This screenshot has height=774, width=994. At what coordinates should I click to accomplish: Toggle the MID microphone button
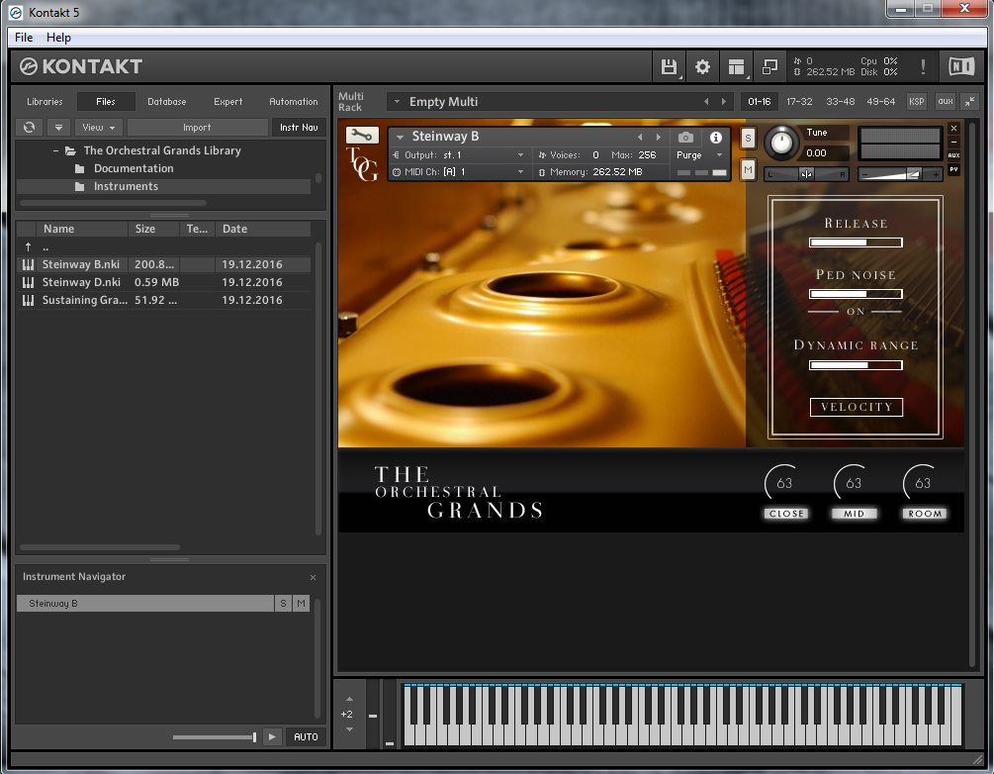pyautogui.click(x=854, y=514)
